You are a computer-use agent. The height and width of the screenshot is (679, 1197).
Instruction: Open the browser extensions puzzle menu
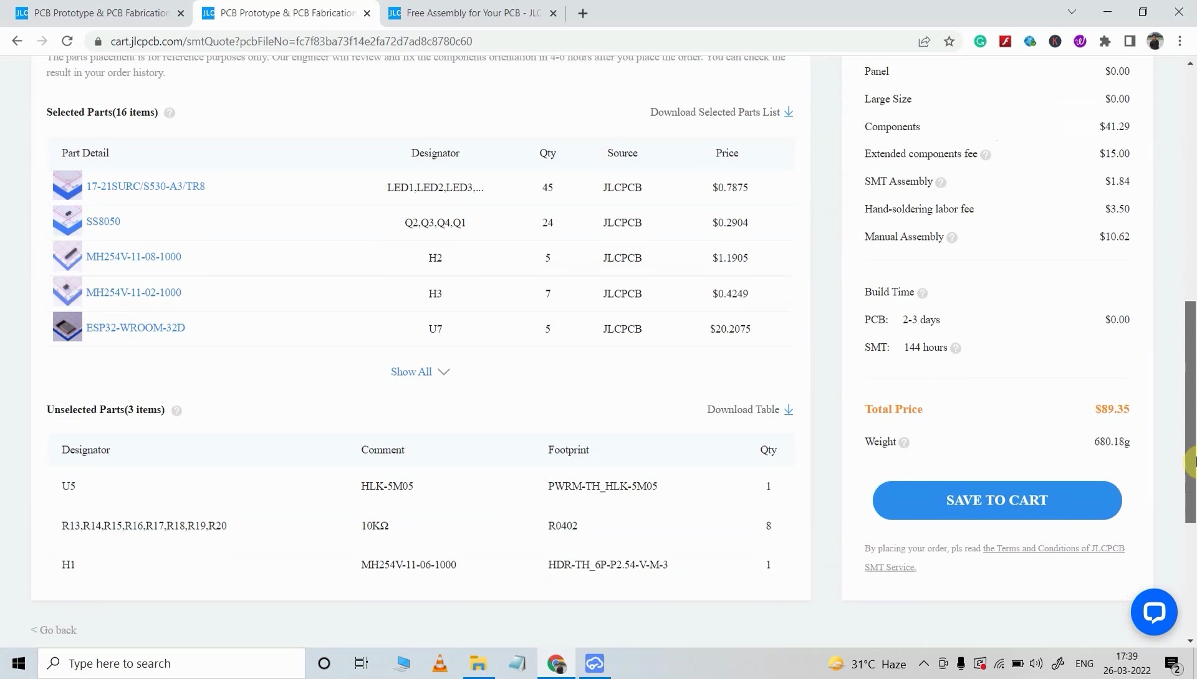[x=1105, y=41]
